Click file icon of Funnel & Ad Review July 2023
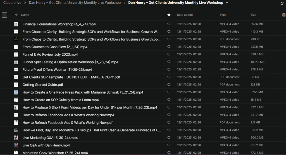This screenshot has height=155, width=286. pyautogui.click(x=16, y=54)
